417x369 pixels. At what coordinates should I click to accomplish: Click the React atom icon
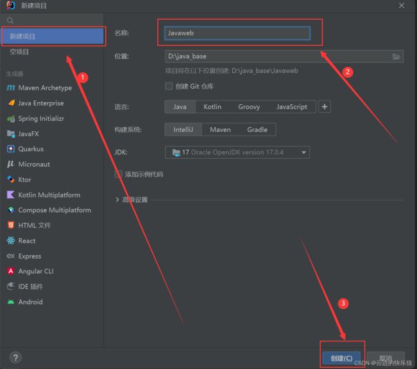pyautogui.click(x=11, y=240)
